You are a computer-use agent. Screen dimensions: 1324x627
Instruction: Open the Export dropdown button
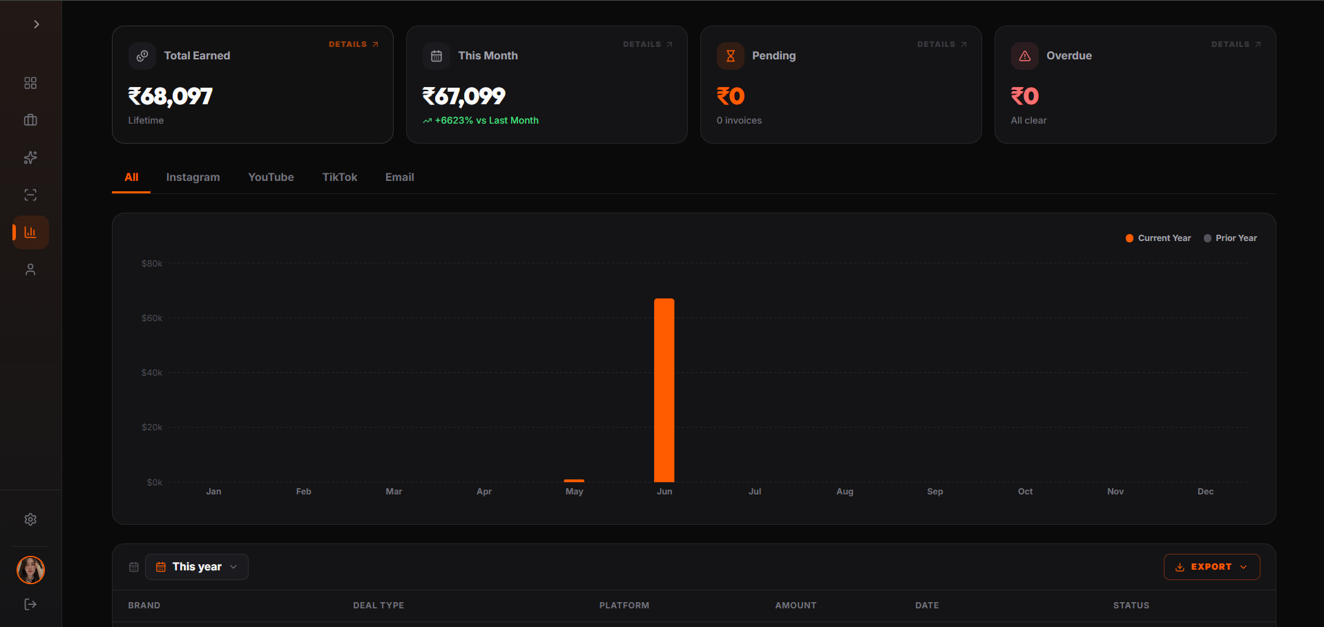[x=1211, y=567]
